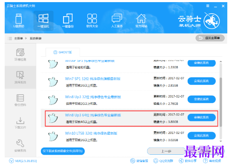Image resolution: width=232 pixels, height=165 pixels.
Task: Install the Win8 Up3 64位 system
Action: pyautogui.click(x=202, y=118)
